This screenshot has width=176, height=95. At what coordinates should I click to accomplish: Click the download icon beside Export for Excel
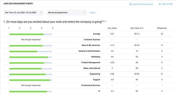[x=130, y=4]
